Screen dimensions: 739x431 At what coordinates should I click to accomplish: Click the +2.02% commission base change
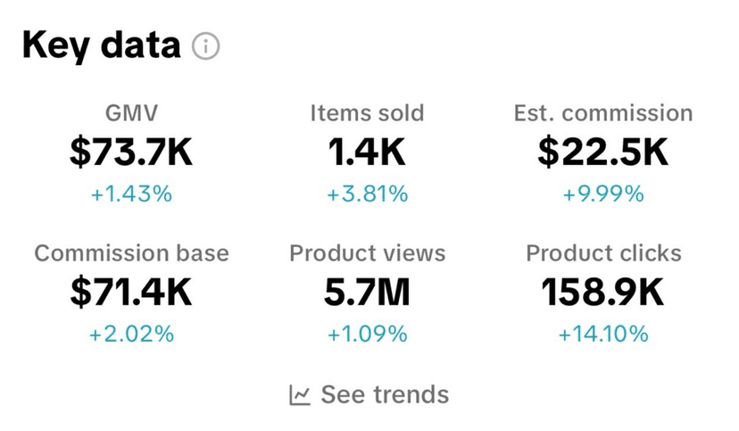131,335
